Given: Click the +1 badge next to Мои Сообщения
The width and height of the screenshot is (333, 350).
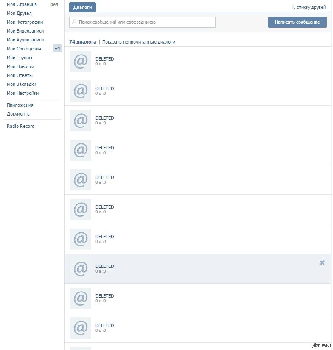Looking at the screenshot, I should coord(57,49).
